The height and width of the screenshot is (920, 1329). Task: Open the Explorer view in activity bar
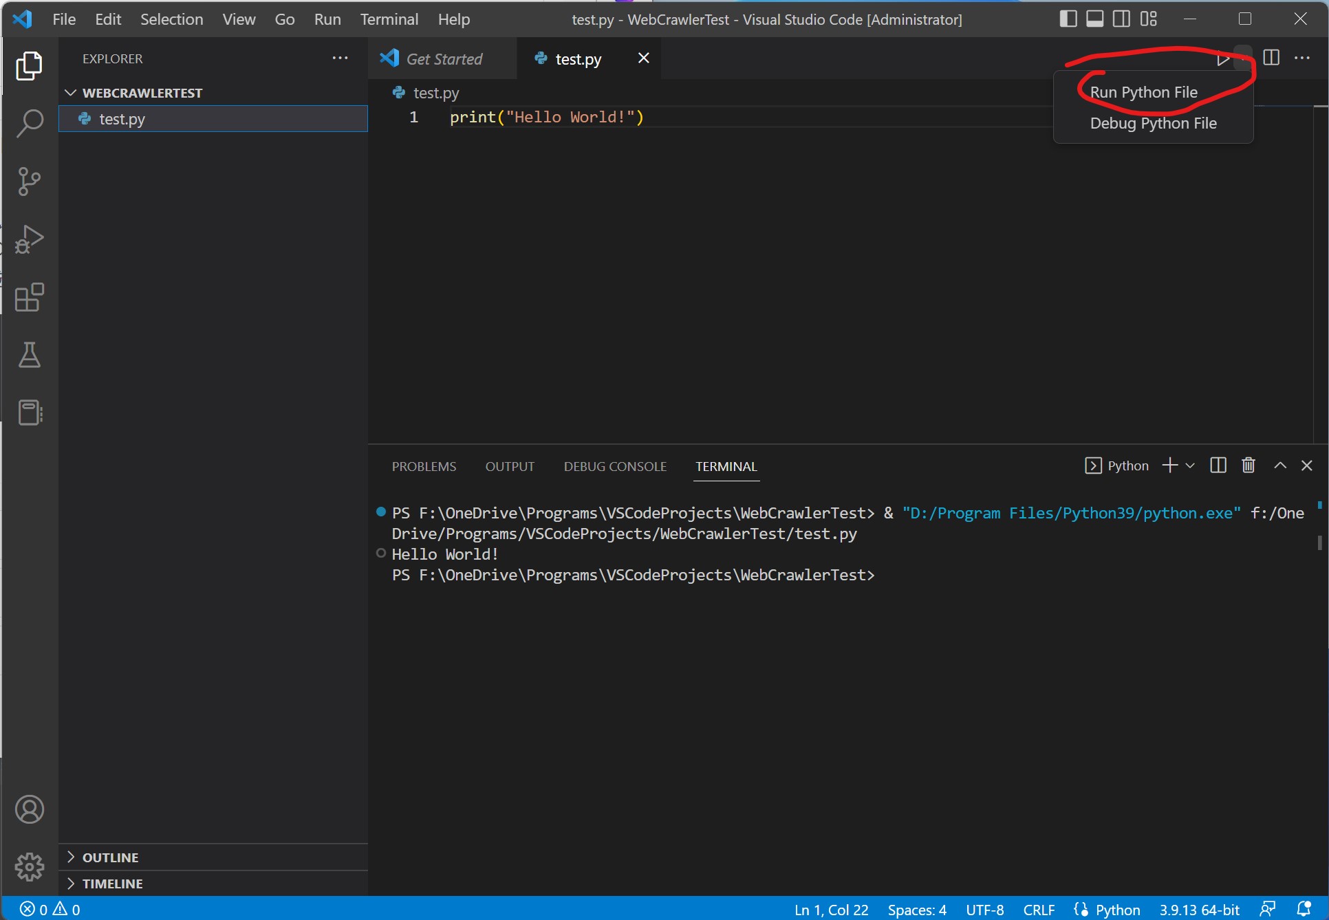(x=29, y=65)
